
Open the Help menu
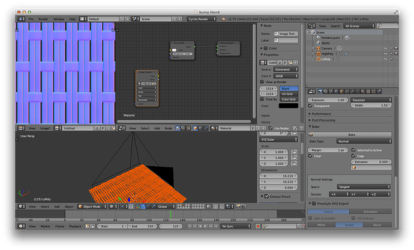(x=72, y=19)
